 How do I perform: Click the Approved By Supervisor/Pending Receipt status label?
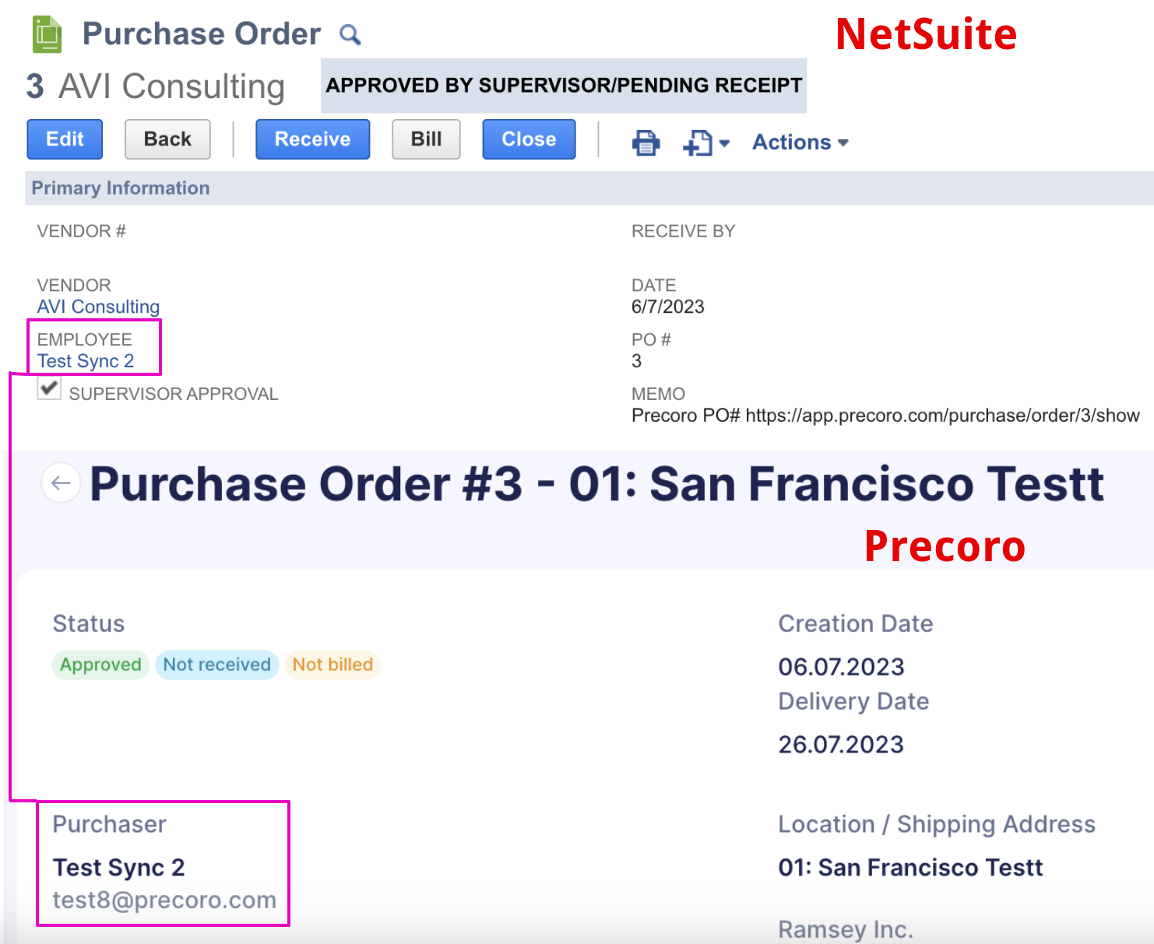coord(564,86)
